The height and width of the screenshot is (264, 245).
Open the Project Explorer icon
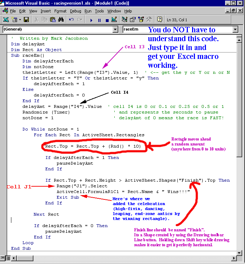125,20
